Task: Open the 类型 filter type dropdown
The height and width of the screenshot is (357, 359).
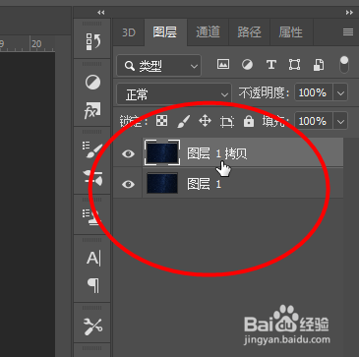Action: point(159,66)
